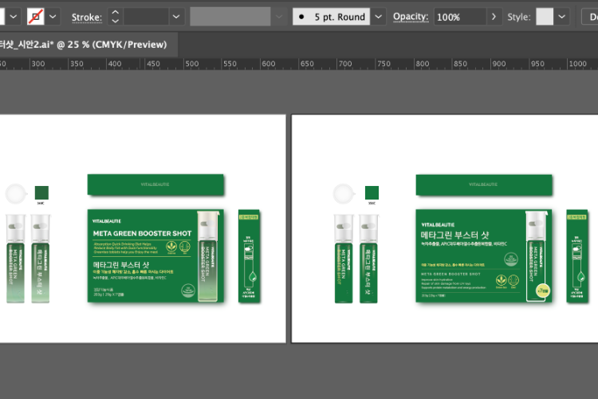This screenshot has width=598, height=399.
Task: Select the Korean 메타그린 부스터 샷 box on right artboard
Action: point(483,255)
